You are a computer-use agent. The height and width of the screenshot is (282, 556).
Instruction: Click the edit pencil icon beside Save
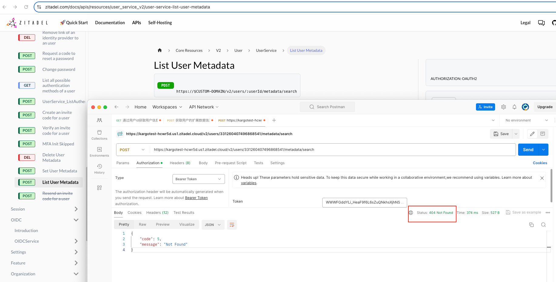click(532, 134)
